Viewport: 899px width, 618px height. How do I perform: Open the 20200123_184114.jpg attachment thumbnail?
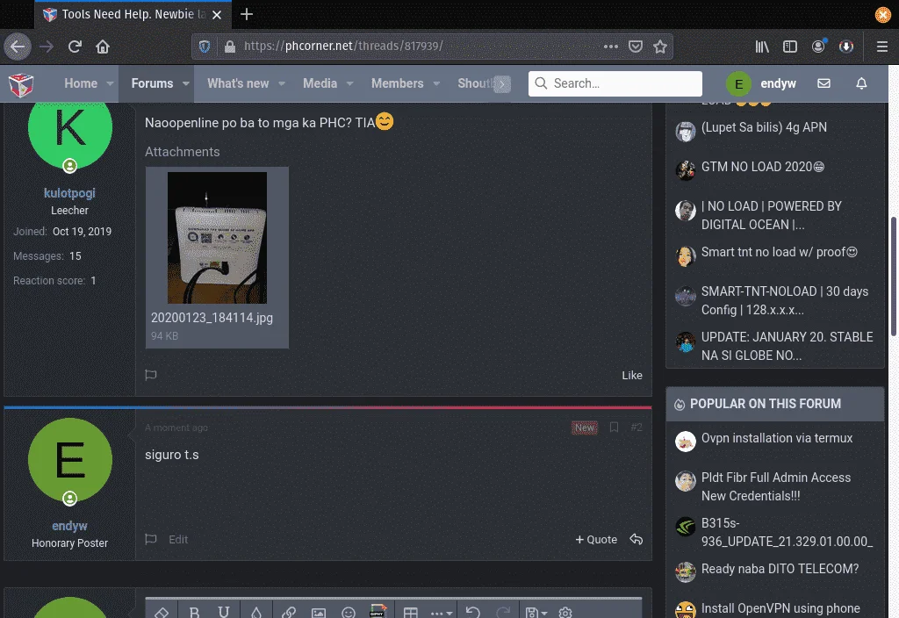pos(217,237)
